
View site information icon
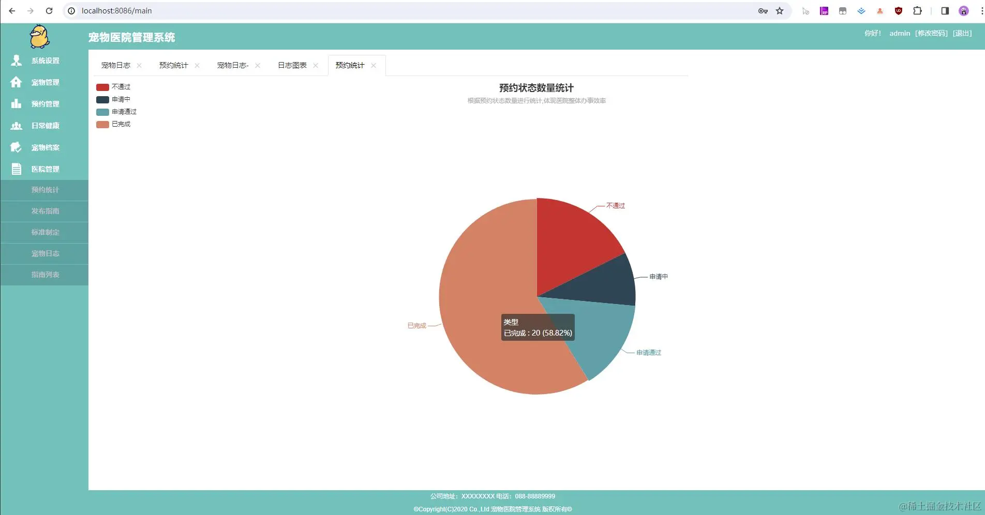tap(71, 11)
